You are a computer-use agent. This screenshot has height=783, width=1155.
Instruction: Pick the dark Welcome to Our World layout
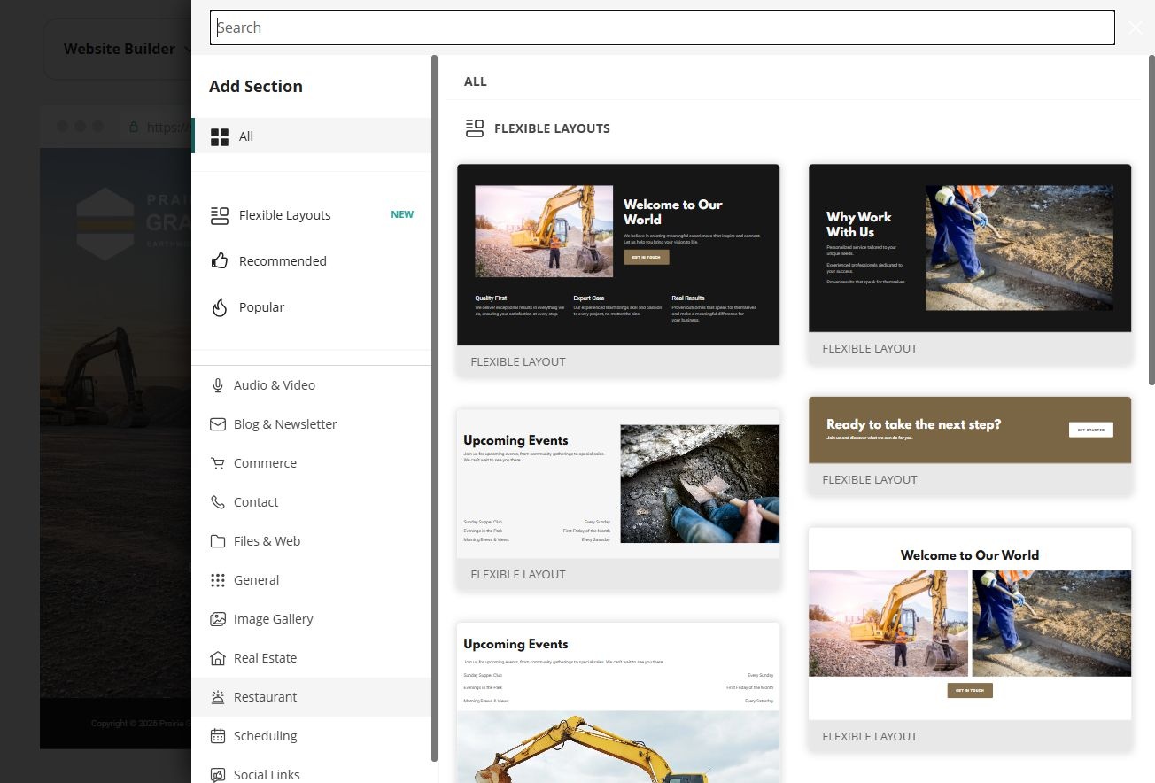coord(618,270)
